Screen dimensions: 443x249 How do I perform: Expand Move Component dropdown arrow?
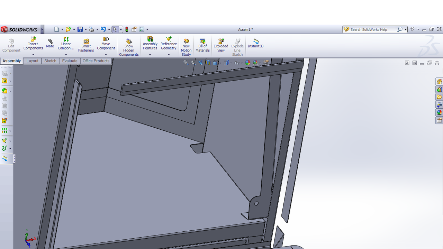(106, 54)
